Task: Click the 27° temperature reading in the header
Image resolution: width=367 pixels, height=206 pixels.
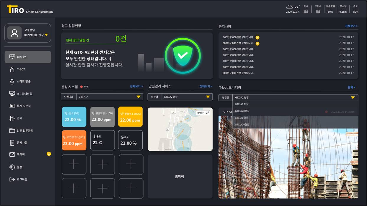Action: 297,7
